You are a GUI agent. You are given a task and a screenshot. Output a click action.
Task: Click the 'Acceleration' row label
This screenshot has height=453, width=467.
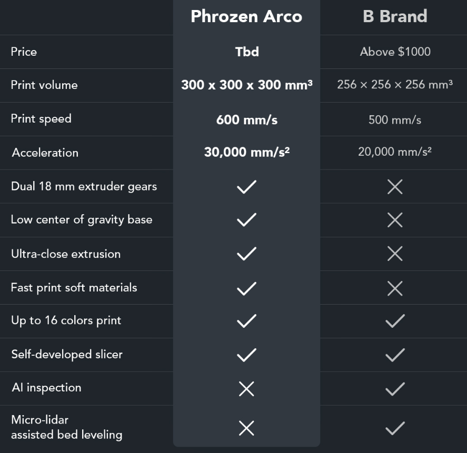click(x=45, y=153)
